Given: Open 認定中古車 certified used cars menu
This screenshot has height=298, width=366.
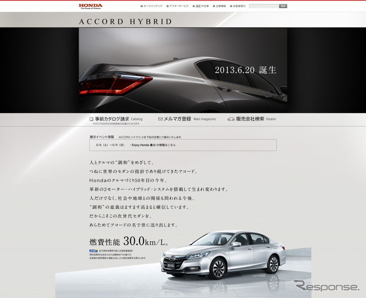Looking at the screenshot, I should tap(201, 6).
